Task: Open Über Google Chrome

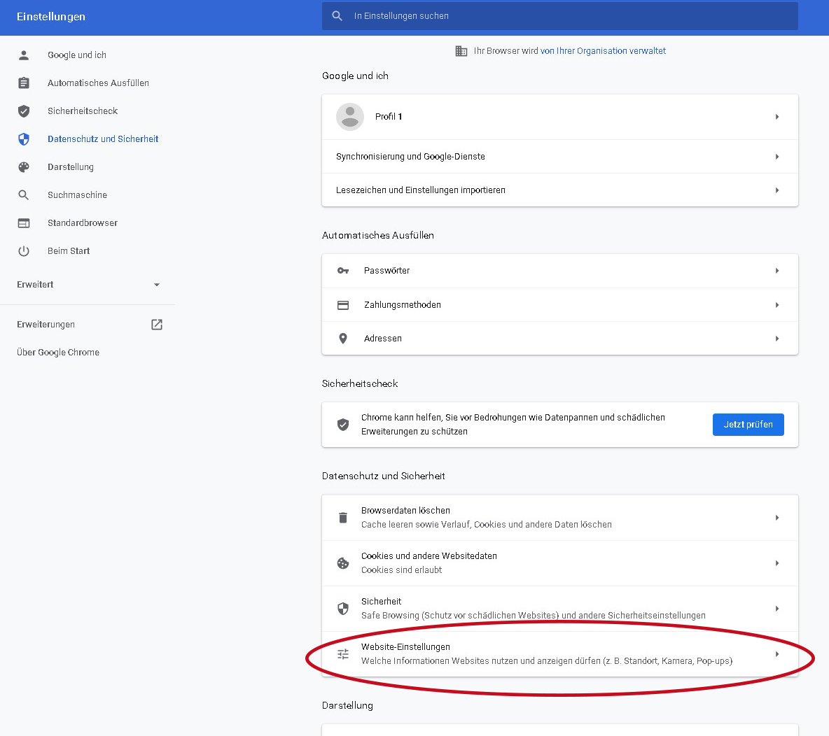Action: tap(58, 353)
